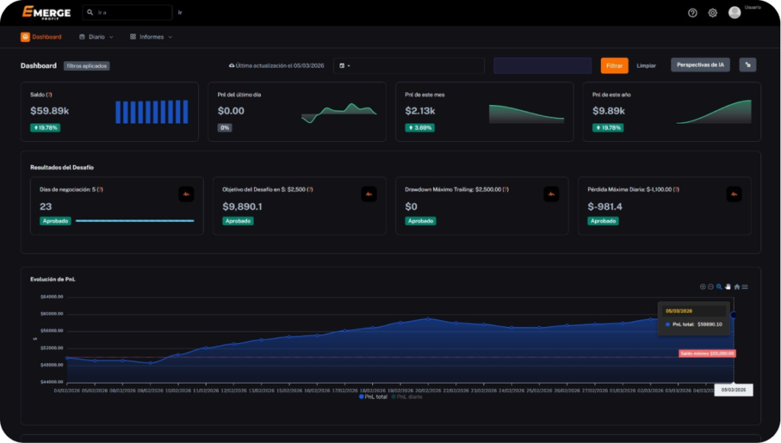Click the chart zoom in icon
Viewport: 781px width, 443px height.
pos(702,287)
